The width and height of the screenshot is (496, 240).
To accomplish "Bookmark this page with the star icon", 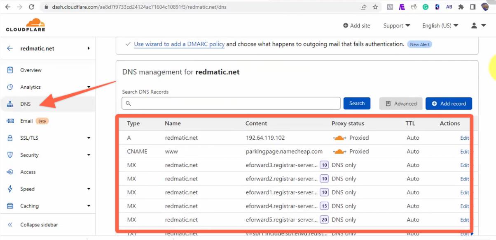I will [x=375, y=7].
